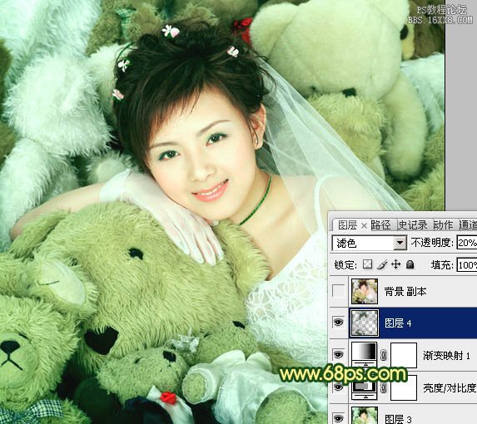This screenshot has height=424, width=477.
Task: Switch to the 动作 tab
Action: [x=443, y=225]
